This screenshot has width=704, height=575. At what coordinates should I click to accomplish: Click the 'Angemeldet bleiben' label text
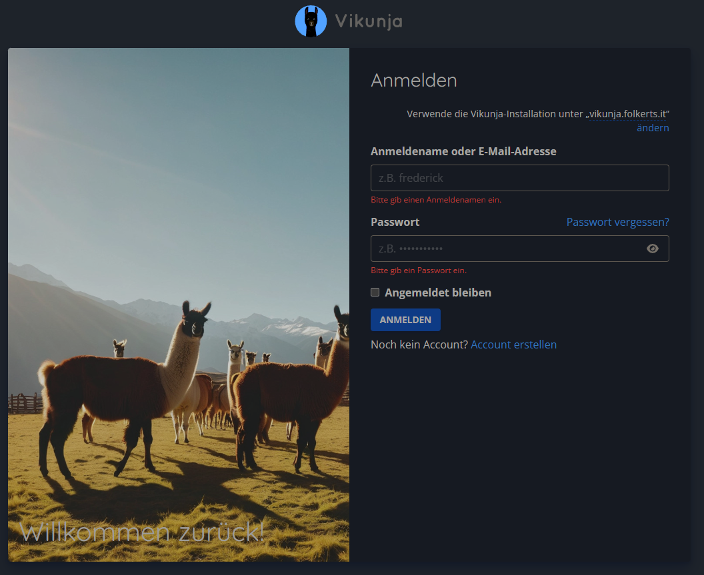tap(437, 292)
